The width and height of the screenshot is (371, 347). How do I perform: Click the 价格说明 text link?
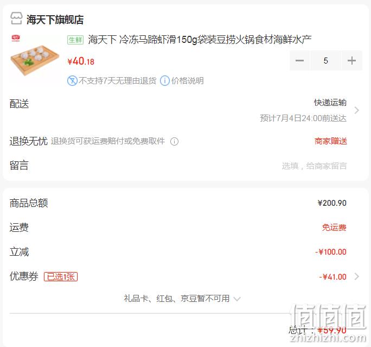click(x=187, y=81)
